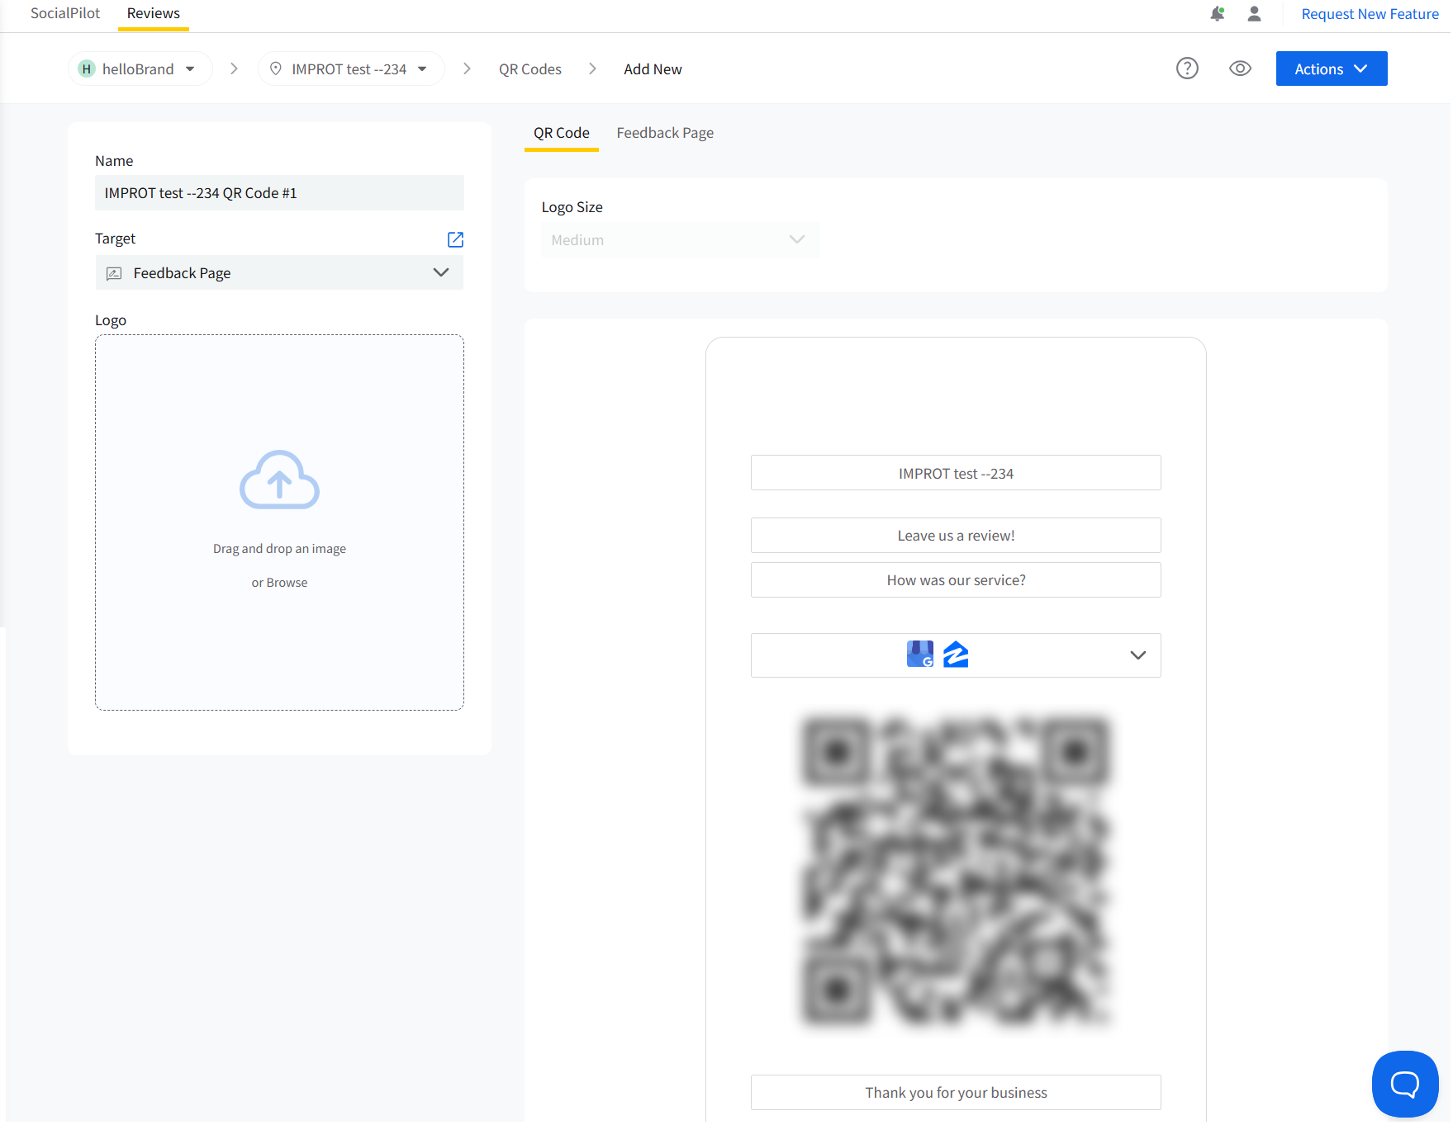
Task: Open the notifications bell icon
Action: click(1217, 14)
